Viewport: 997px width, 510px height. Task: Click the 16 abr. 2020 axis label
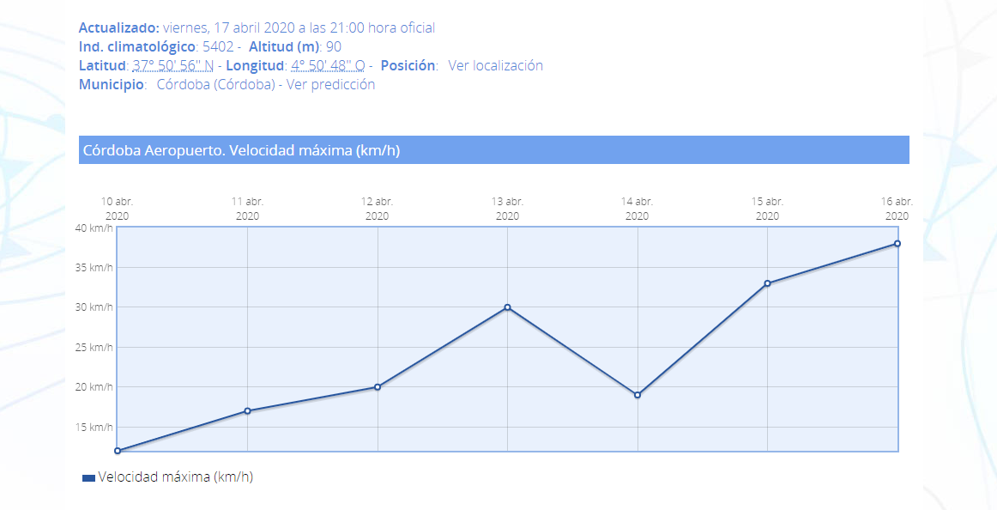pos(897,209)
